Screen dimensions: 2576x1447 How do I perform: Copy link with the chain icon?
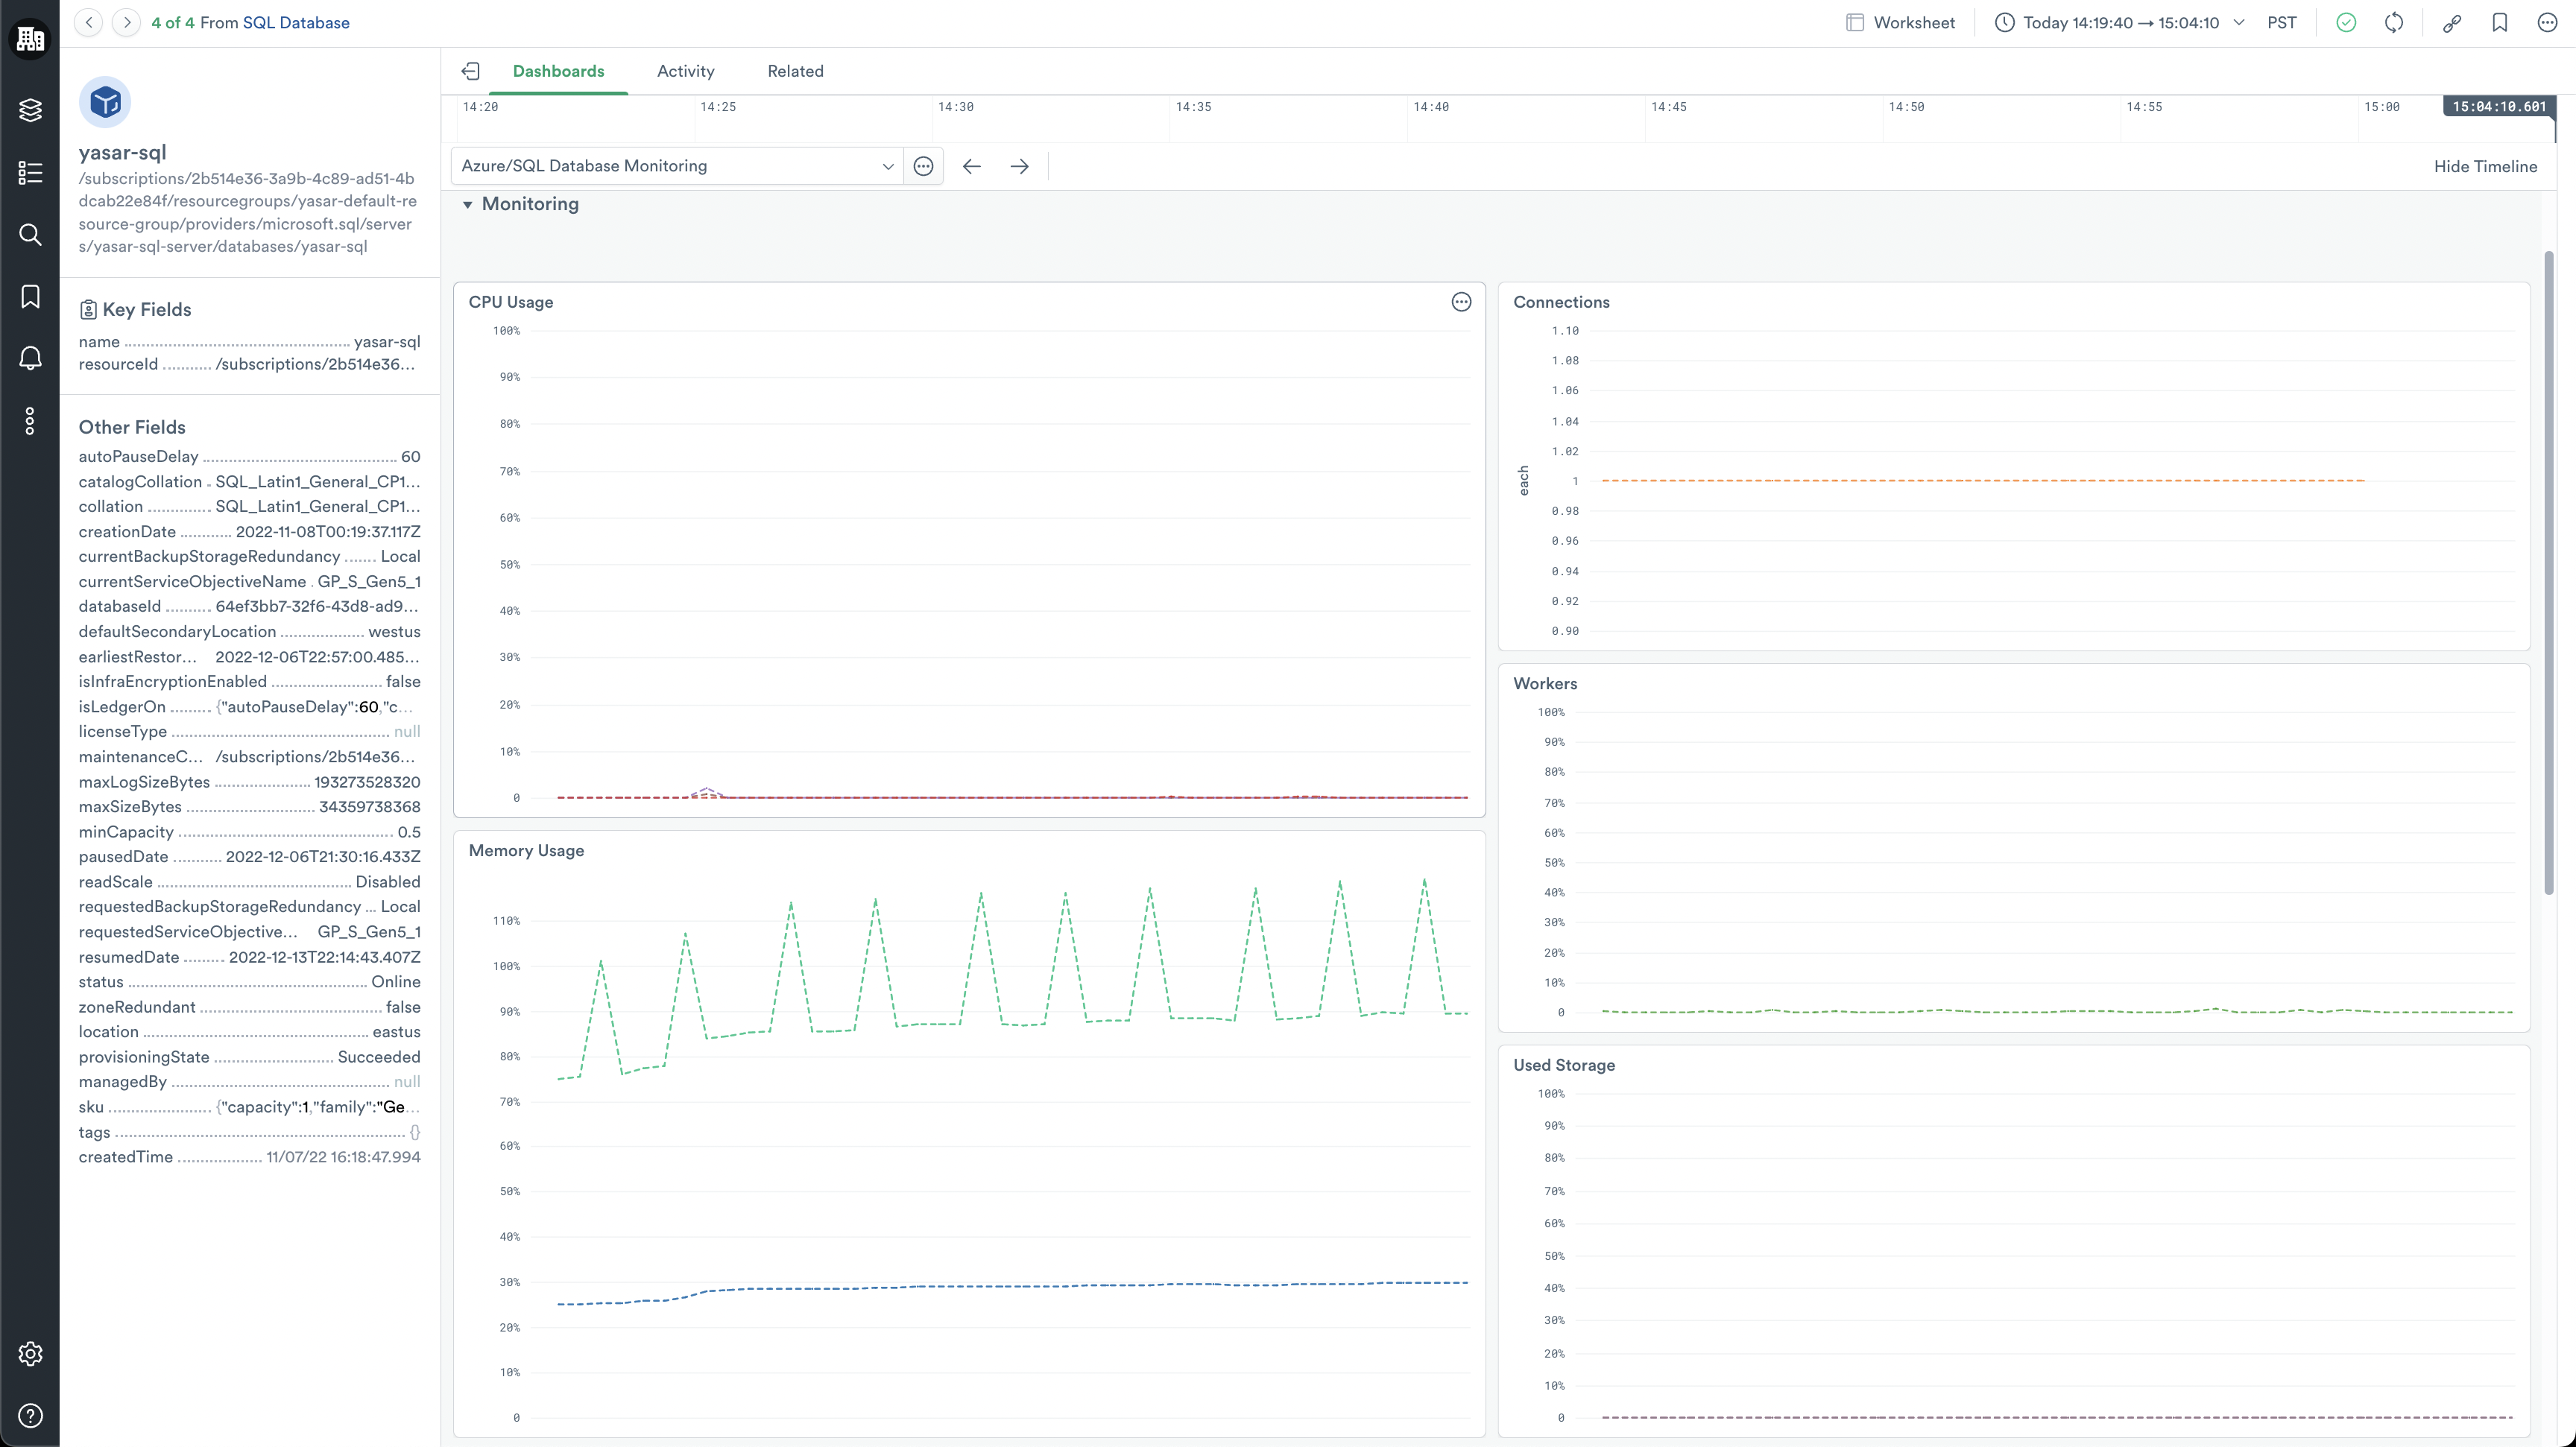click(2451, 22)
